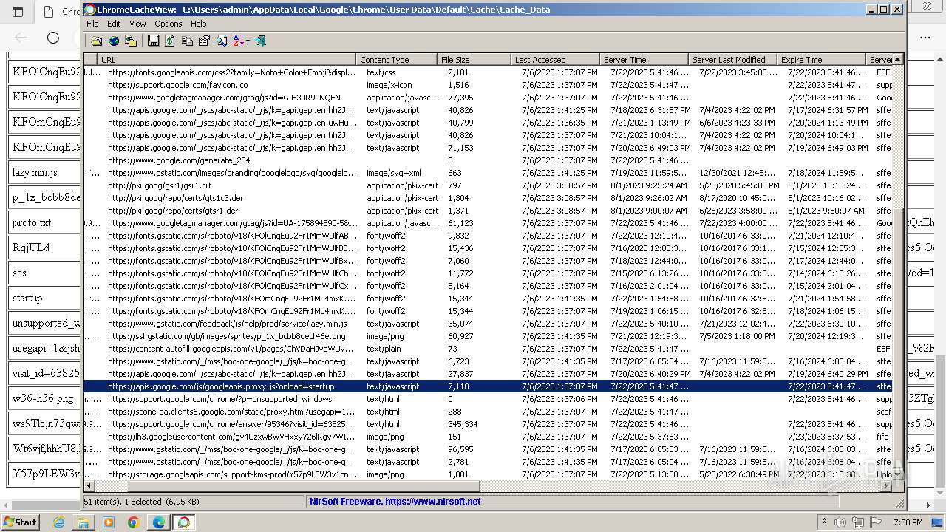Click lazy.min.js in the background browser window
This screenshot has width=946, height=532.
click(35, 172)
